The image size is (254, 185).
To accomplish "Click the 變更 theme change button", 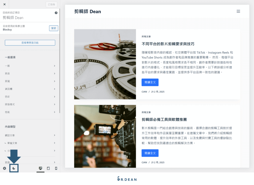I will [x=53, y=28].
